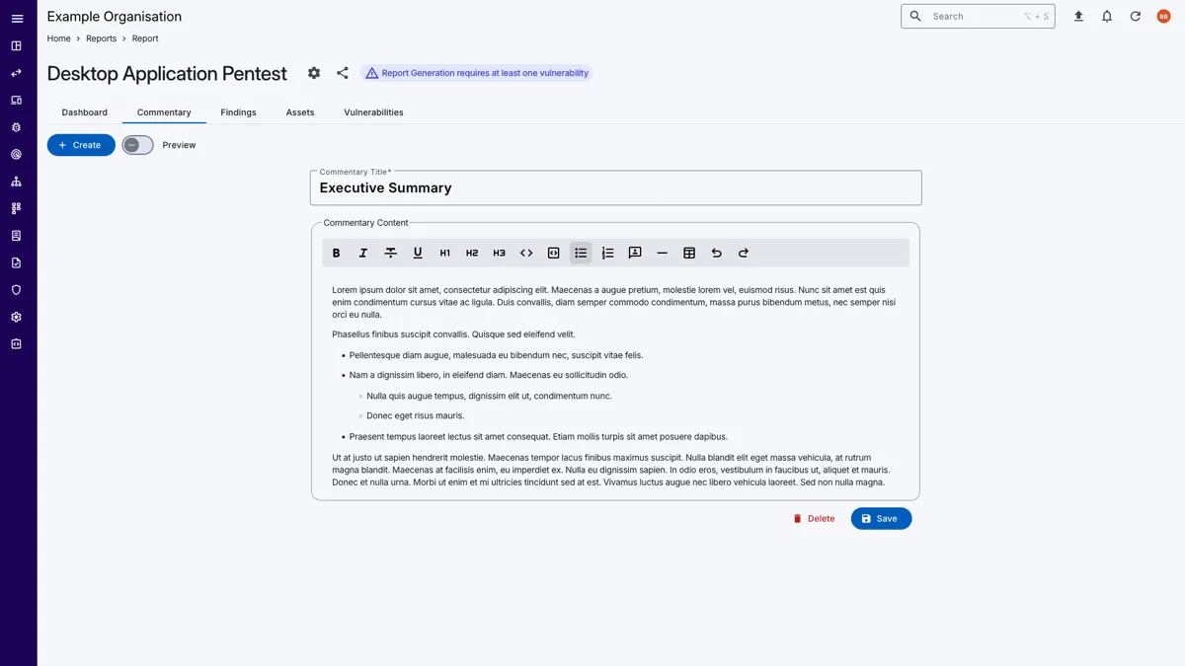The image size is (1185, 666).
Task: Delete this commentary
Action: point(814,519)
